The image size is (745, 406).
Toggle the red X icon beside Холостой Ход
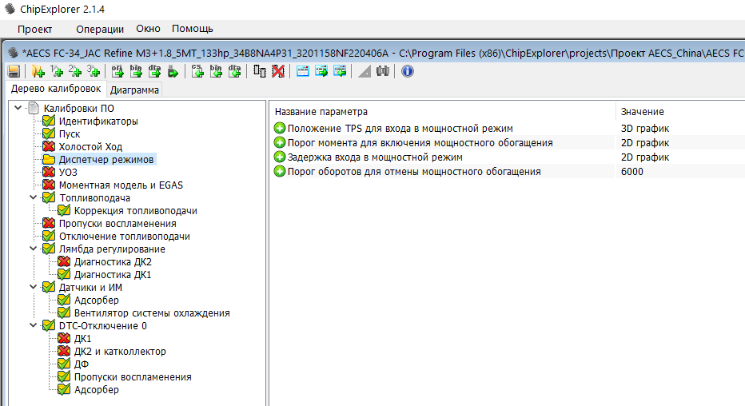49,147
